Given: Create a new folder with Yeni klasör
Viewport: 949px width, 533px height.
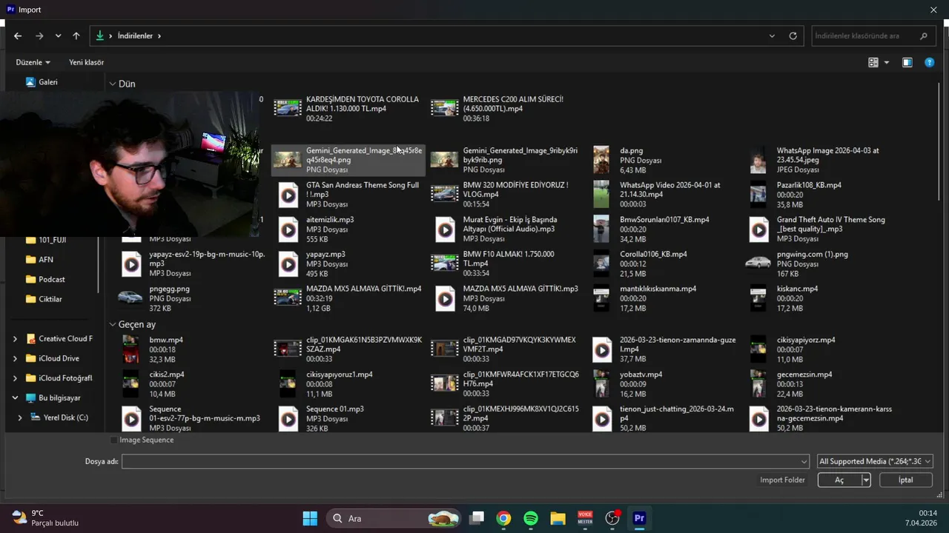Looking at the screenshot, I should (x=87, y=62).
